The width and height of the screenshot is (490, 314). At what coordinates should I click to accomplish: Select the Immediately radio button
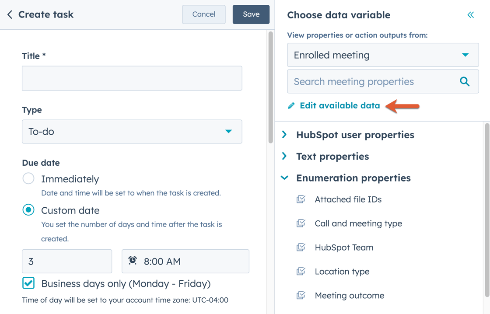[28, 178]
